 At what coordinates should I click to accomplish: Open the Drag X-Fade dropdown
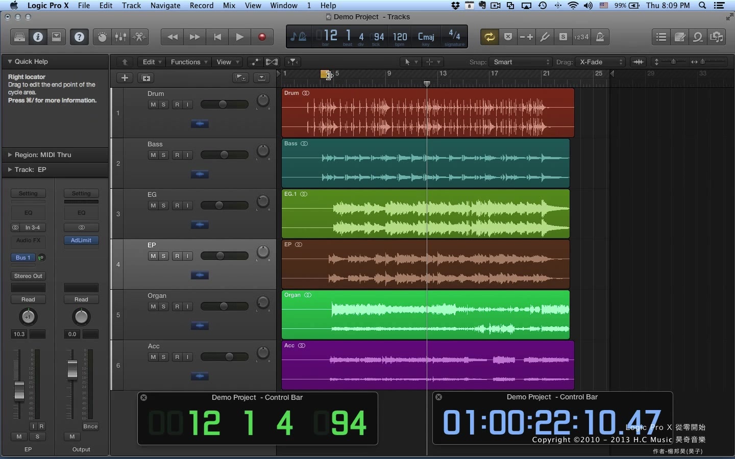(600, 62)
